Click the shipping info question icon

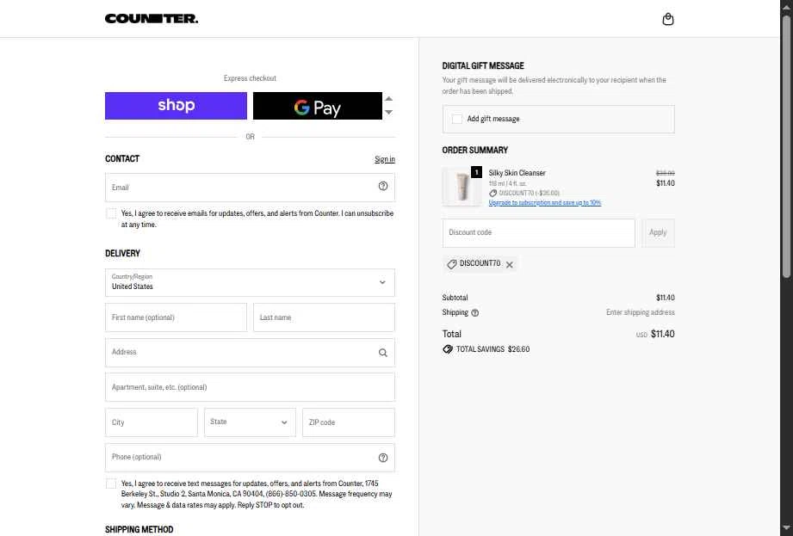[x=475, y=312]
